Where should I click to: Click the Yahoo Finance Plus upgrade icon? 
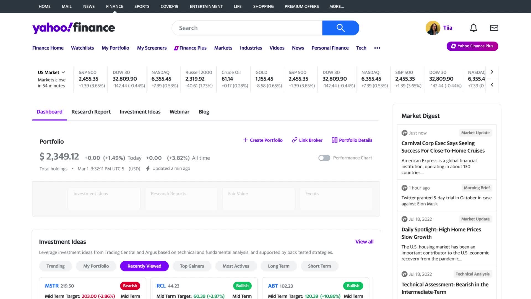453,46
